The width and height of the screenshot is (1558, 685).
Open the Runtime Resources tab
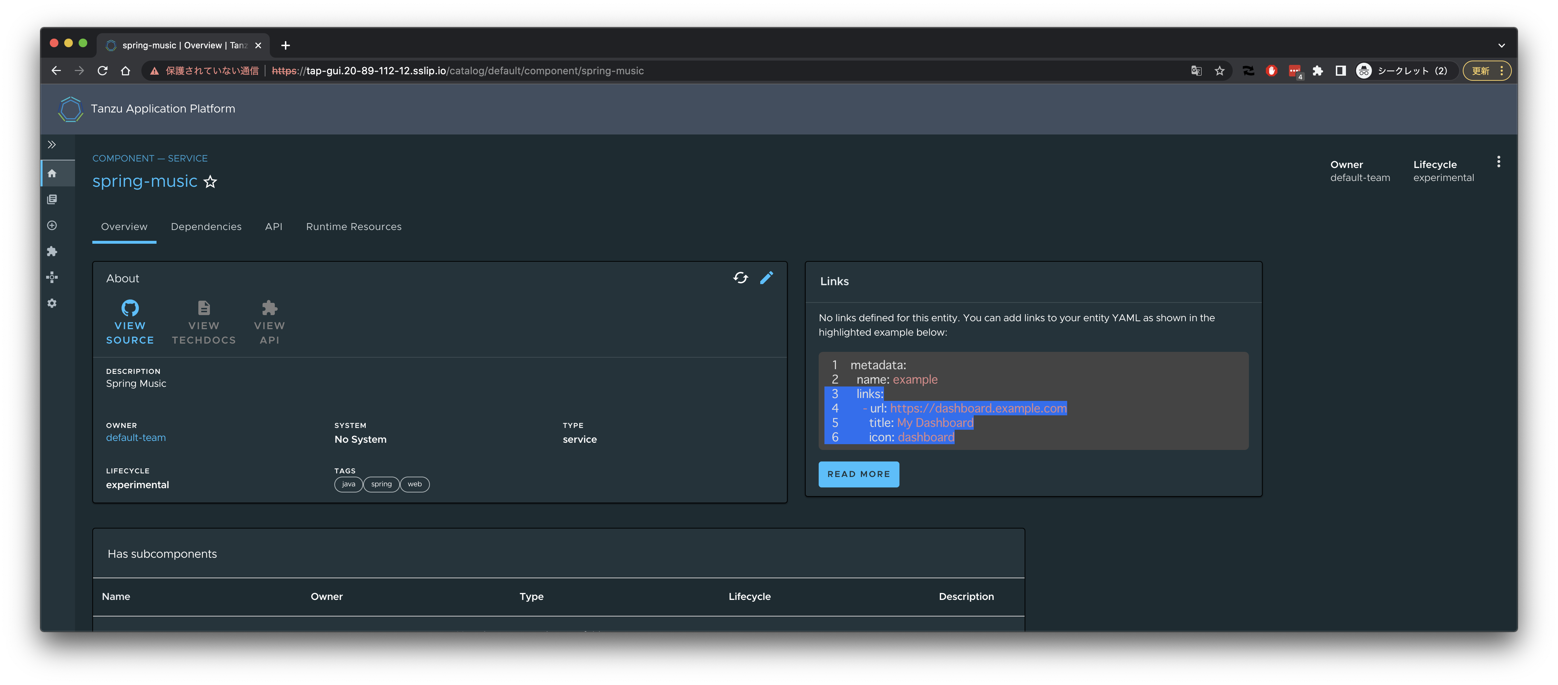pos(354,227)
